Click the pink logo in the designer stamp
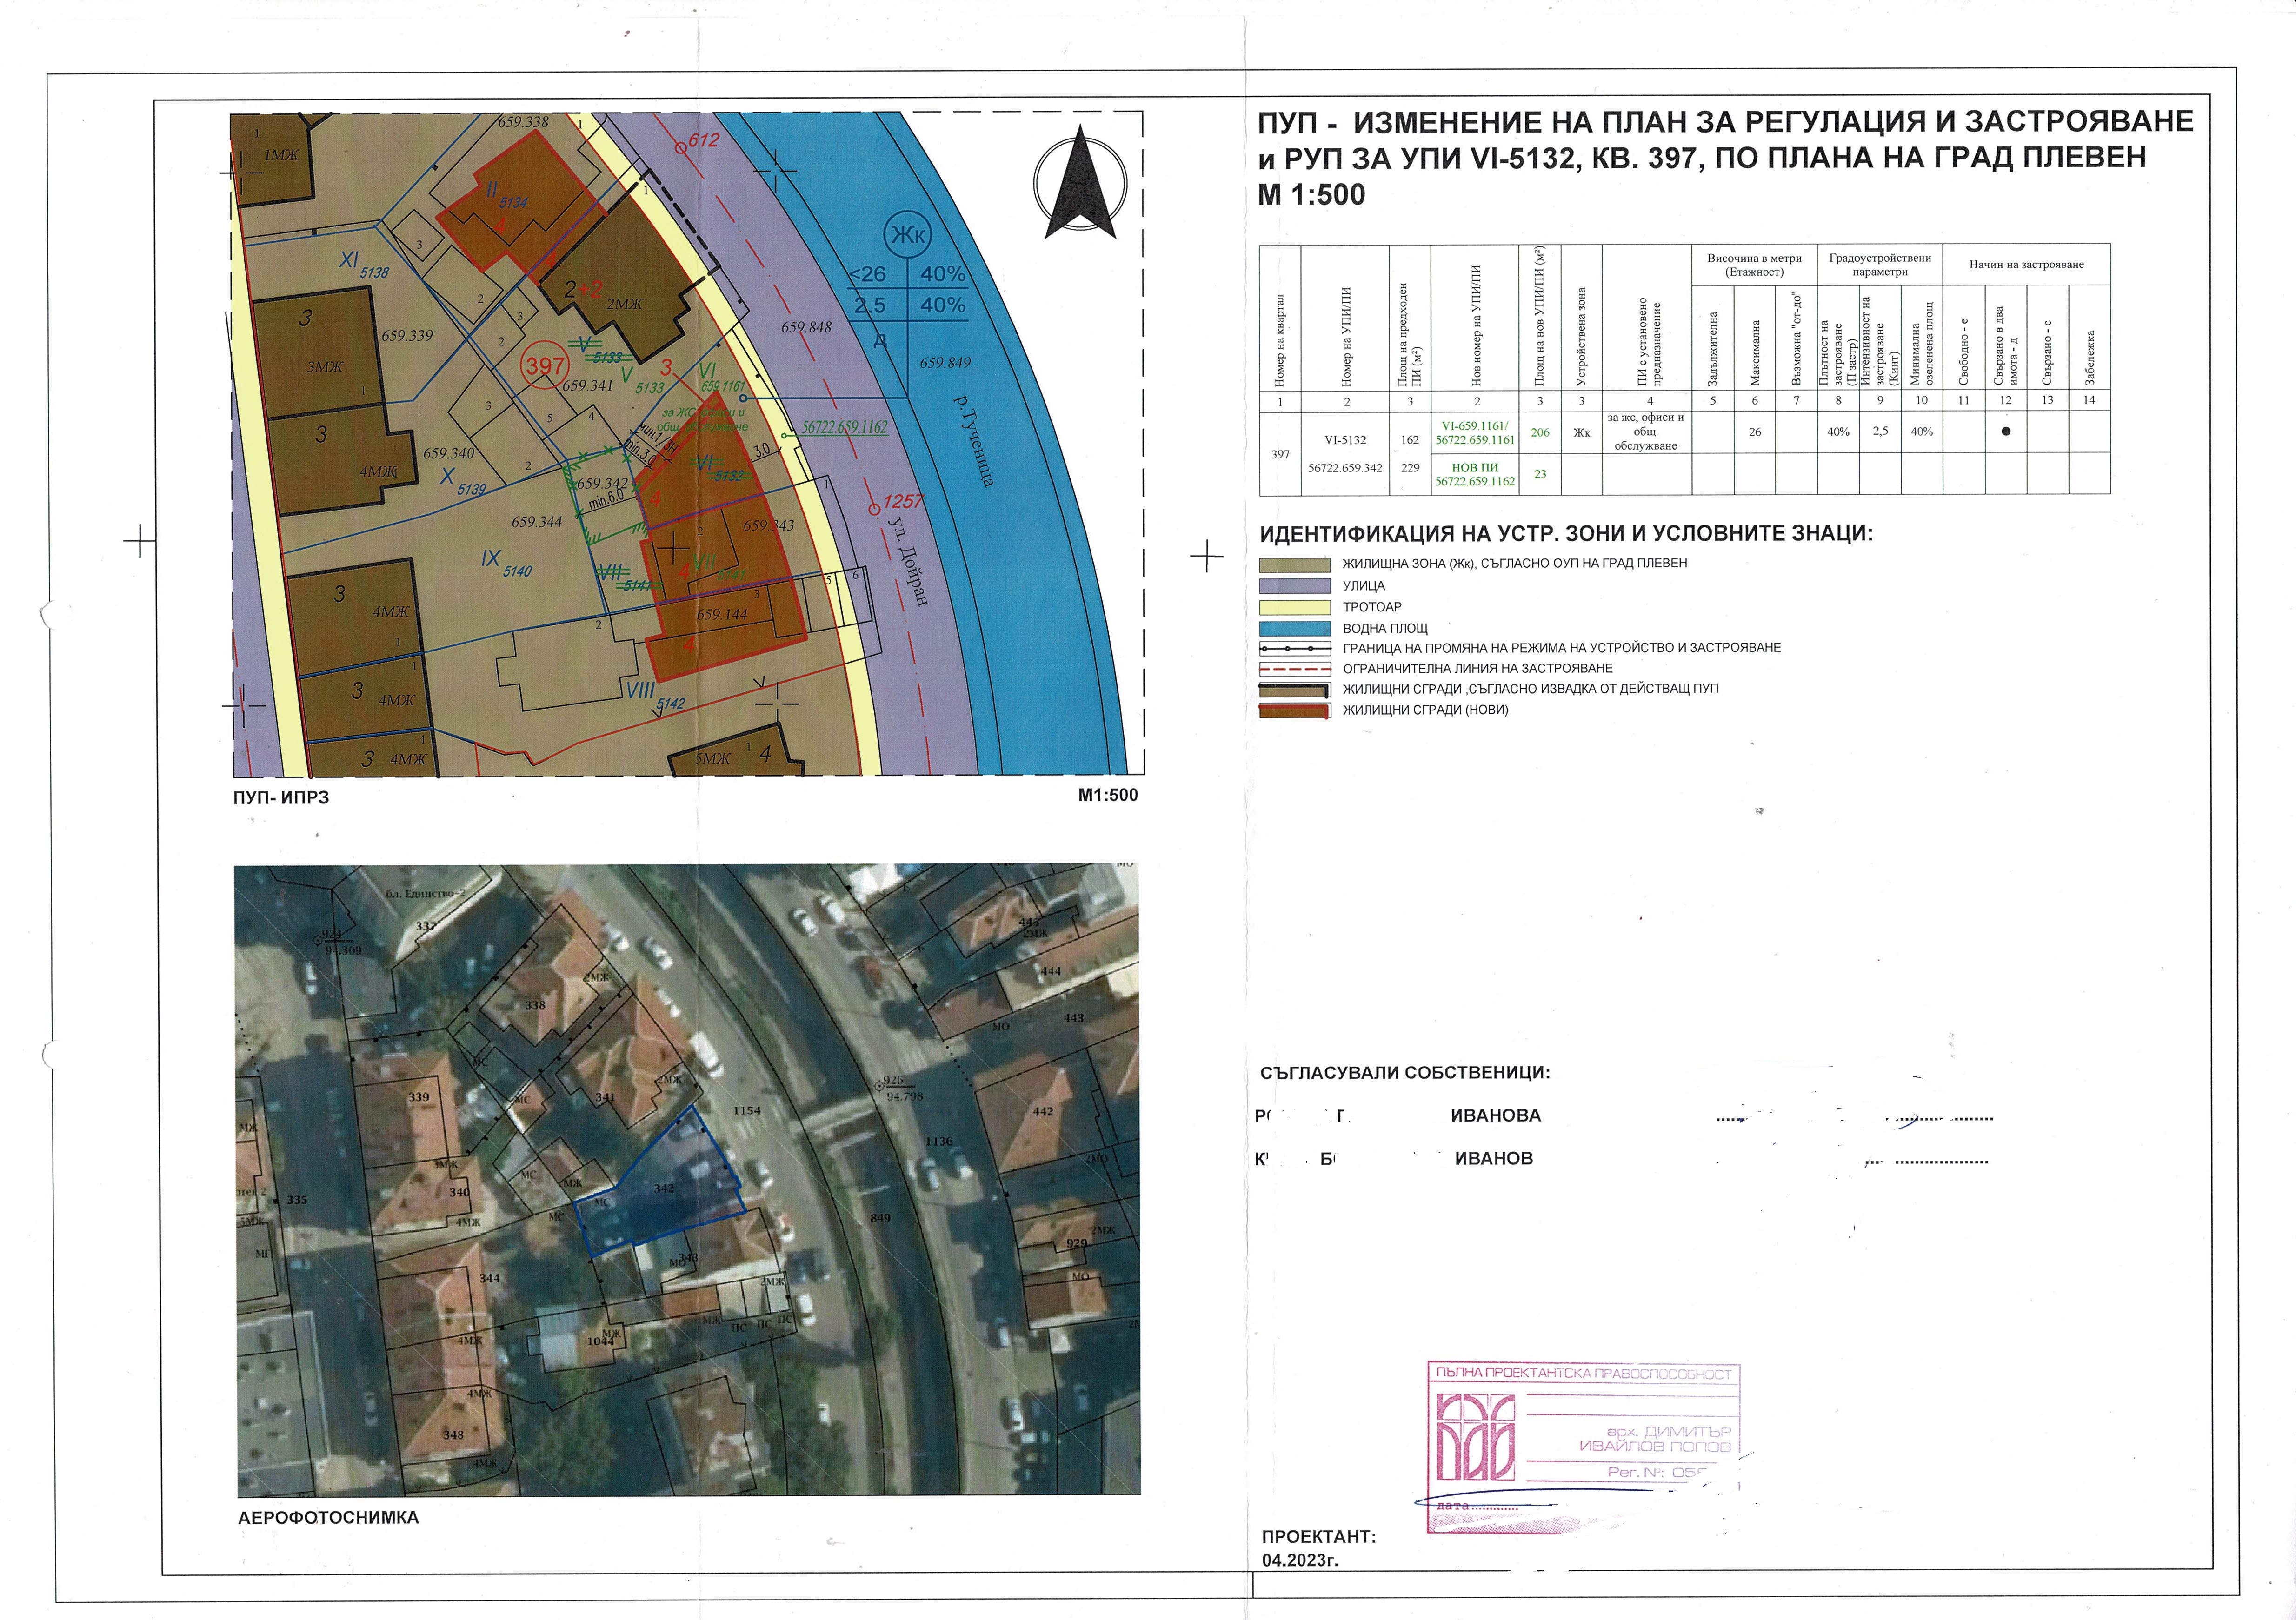This screenshot has height=1620, width=2296. tap(1475, 1437)
